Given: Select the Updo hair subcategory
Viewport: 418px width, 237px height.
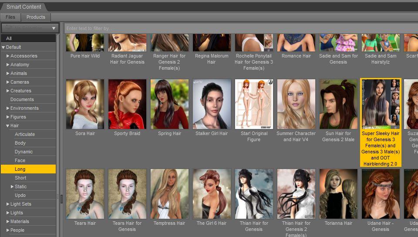Looking at the screenshot, I should [20, 195].
